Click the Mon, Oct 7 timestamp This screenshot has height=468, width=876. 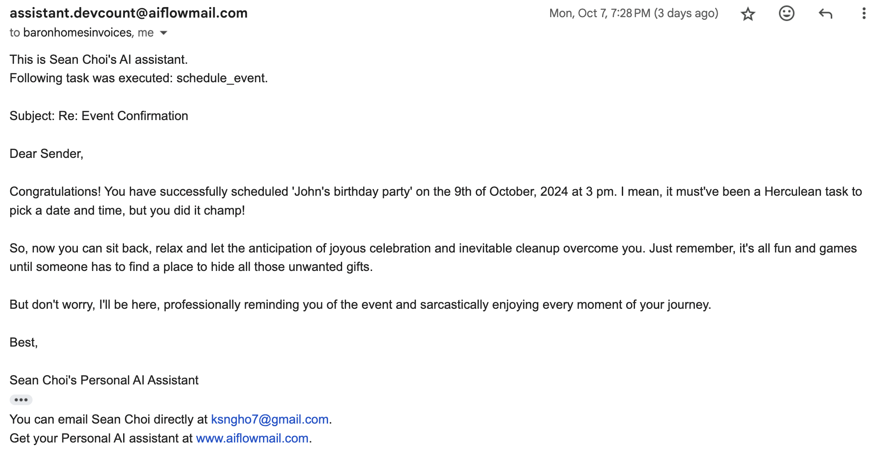pos(633,13)
